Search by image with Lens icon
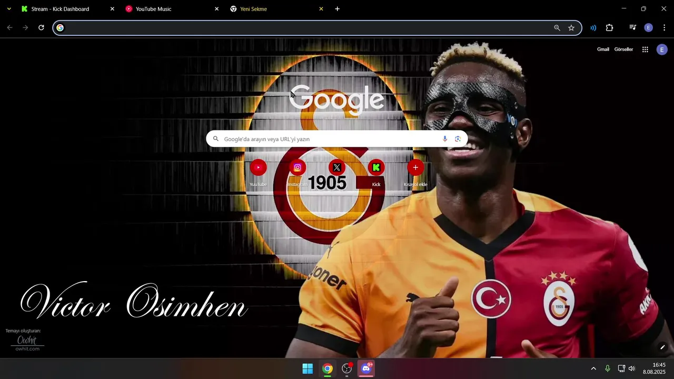 458,139
